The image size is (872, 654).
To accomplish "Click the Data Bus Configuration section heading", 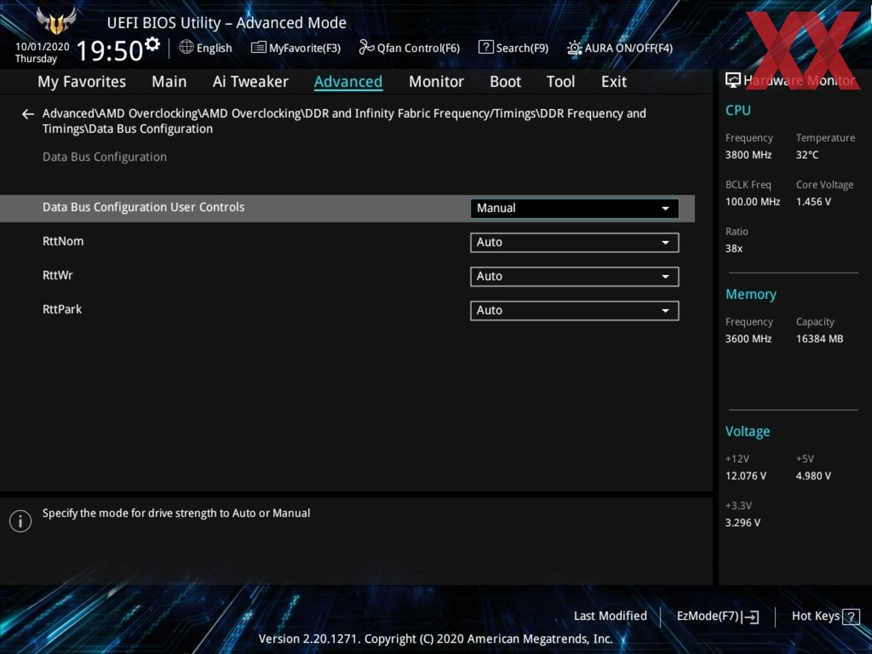I will tap(105, 157).
